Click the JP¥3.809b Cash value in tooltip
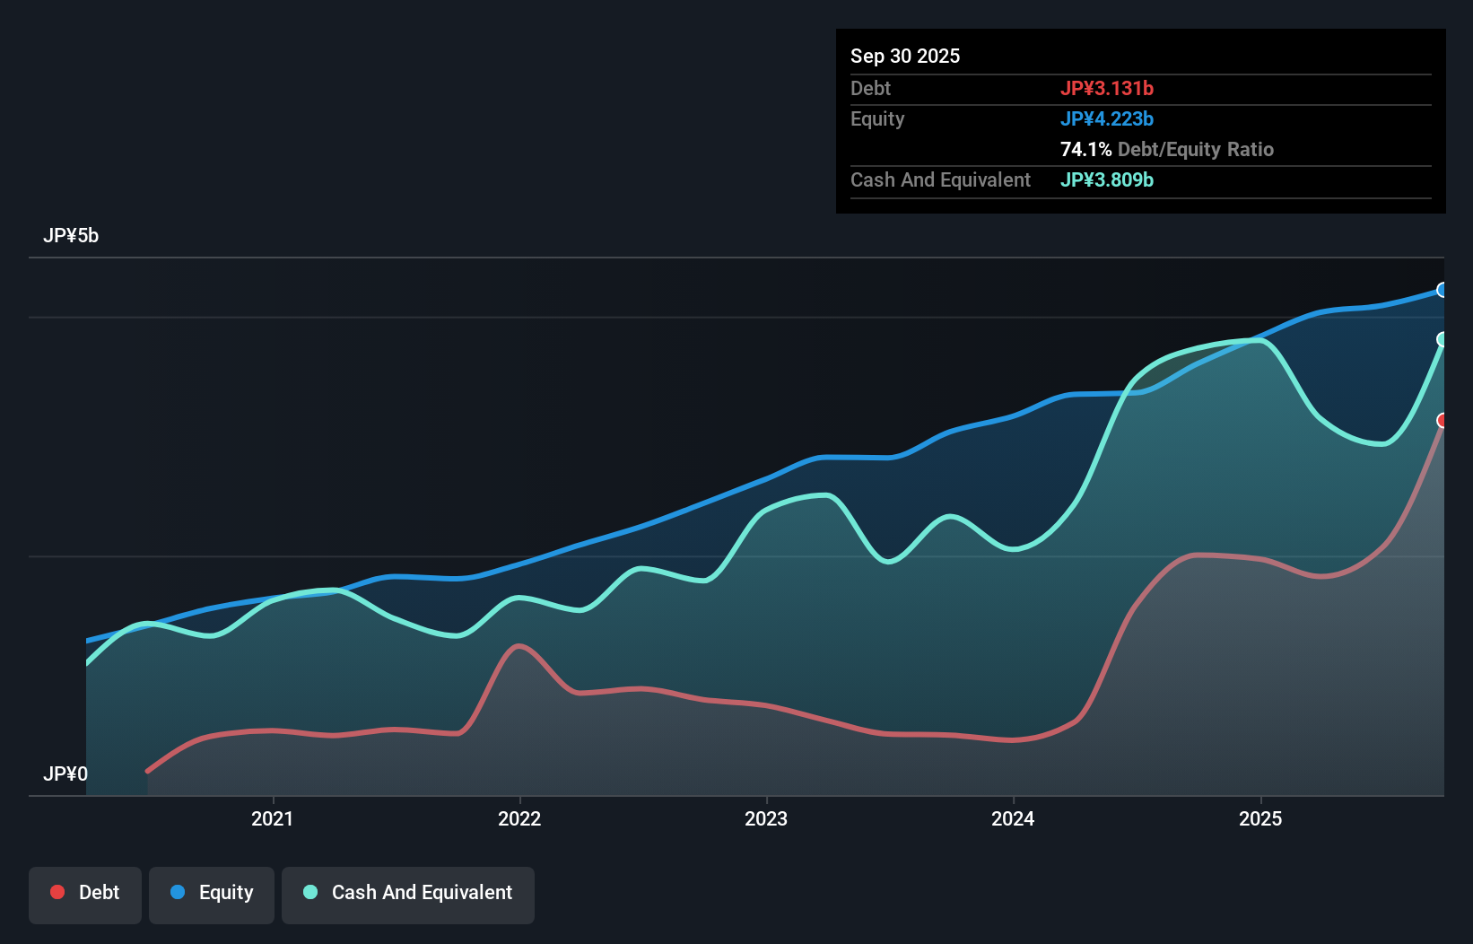This screenshot has height=944, width=1473. tap(1107, 179)
